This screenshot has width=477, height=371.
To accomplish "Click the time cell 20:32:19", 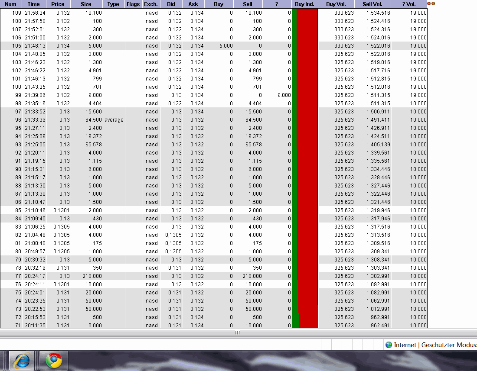I will (x=35, y=268).
